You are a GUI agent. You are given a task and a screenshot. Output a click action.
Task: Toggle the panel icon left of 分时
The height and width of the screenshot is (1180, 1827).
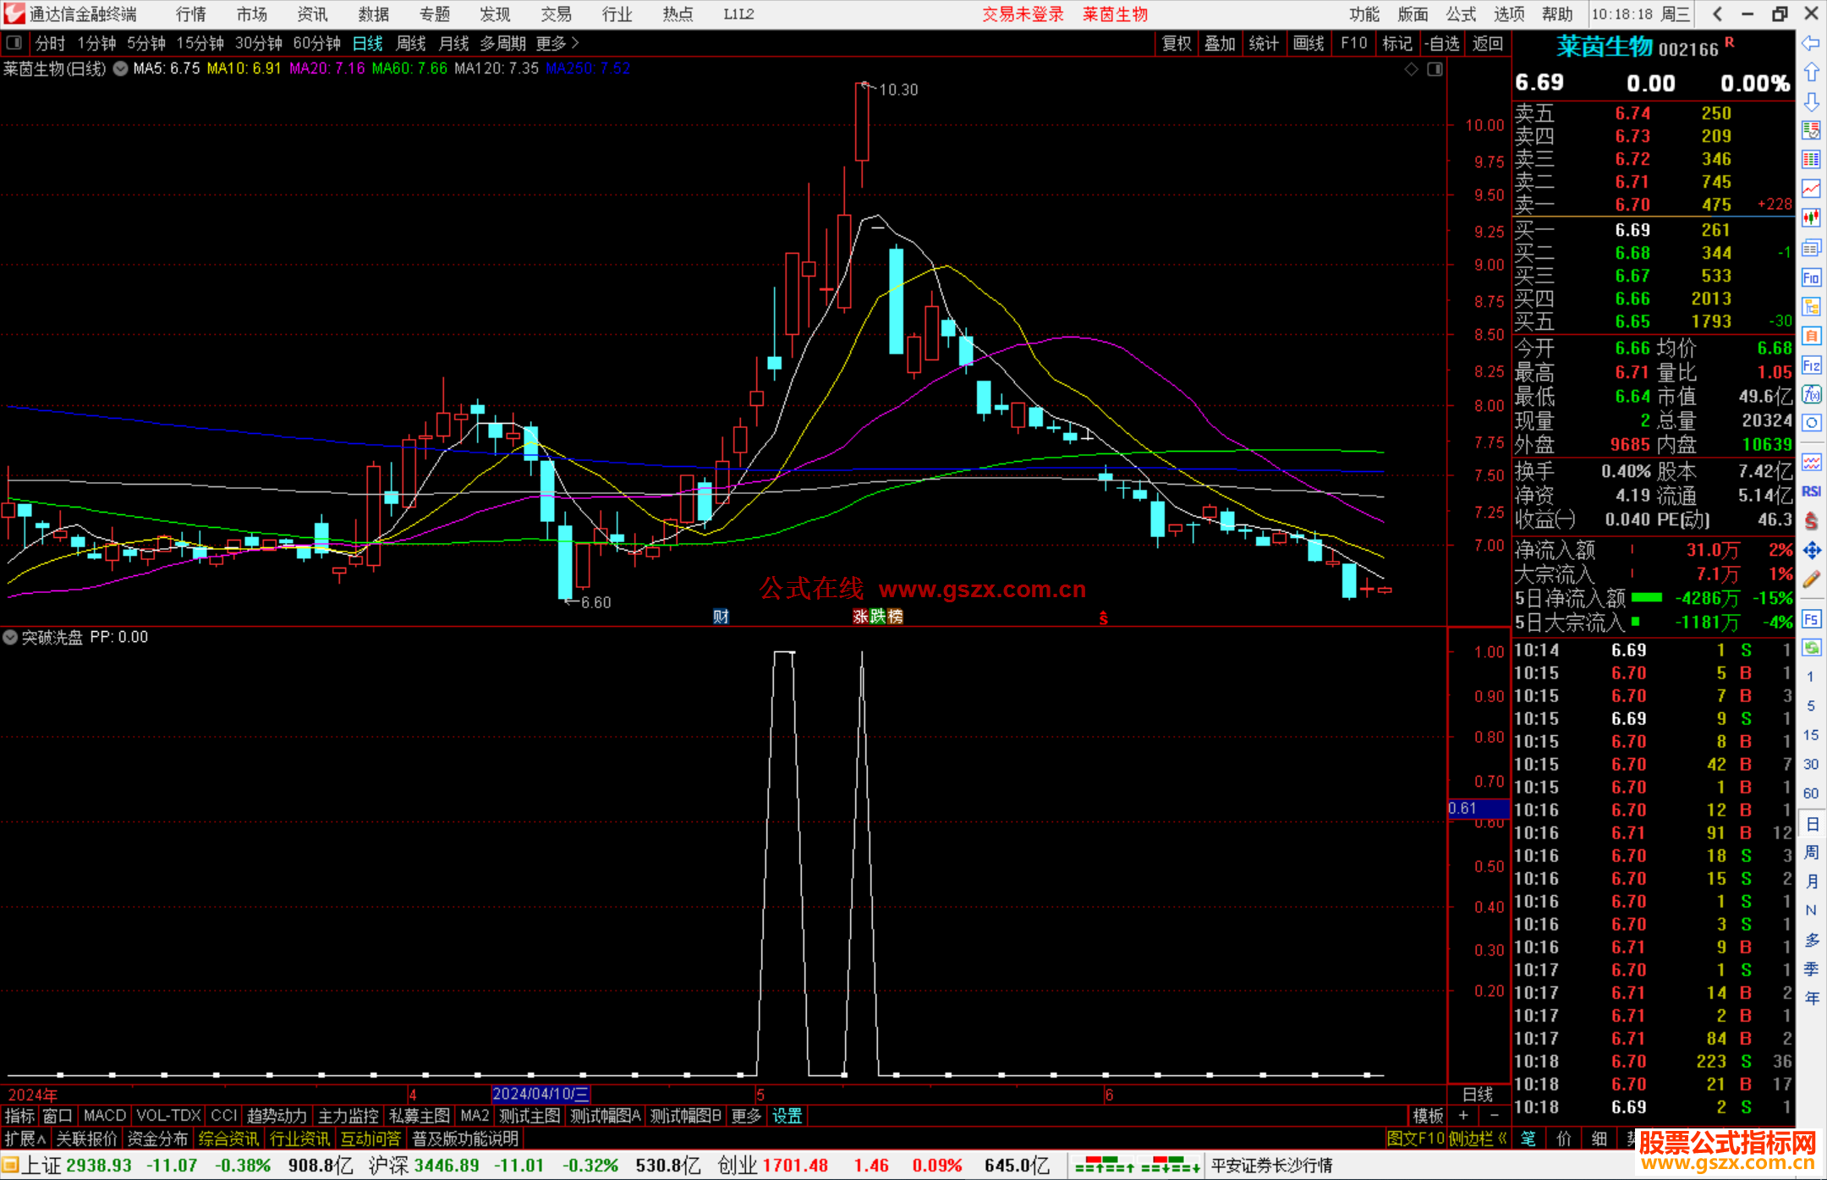point(14,42)
